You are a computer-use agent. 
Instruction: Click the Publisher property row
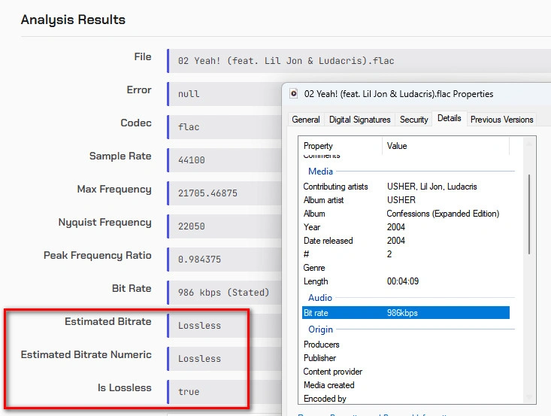coord(406,358)
